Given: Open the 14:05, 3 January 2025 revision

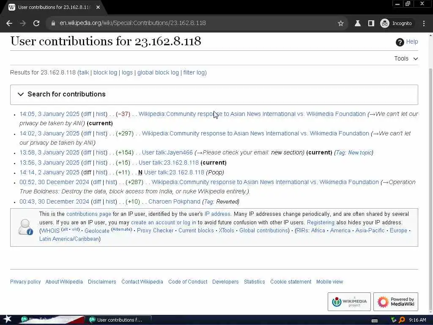Looking at the screenshot, I should click(x=49, y=114).
